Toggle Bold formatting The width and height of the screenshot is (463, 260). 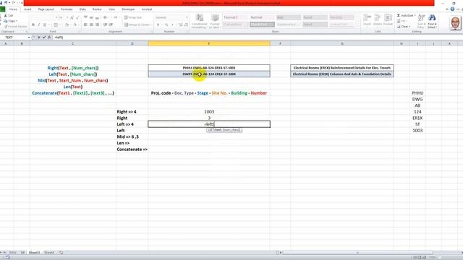(x=33, y=25)
